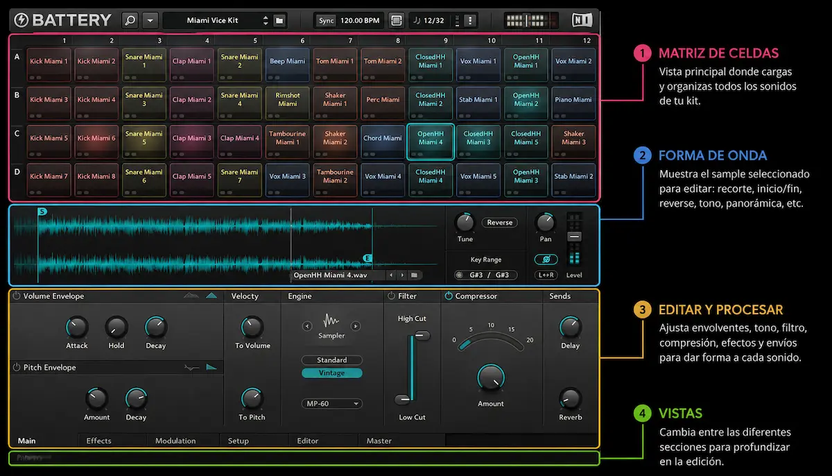Toggle the Filter power button

[x=391, y=296]
